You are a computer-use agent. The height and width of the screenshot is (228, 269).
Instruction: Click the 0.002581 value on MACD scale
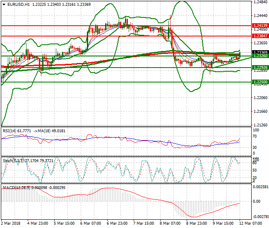(x=260, y=187)
